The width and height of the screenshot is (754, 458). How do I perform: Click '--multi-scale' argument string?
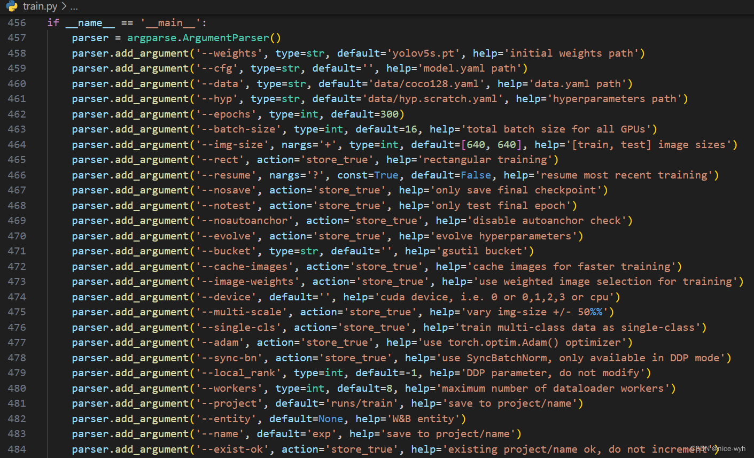tap(242, 312)
